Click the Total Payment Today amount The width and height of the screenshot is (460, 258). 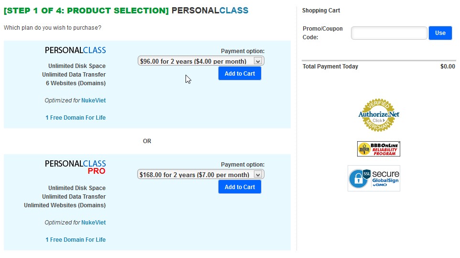(448, 67)
